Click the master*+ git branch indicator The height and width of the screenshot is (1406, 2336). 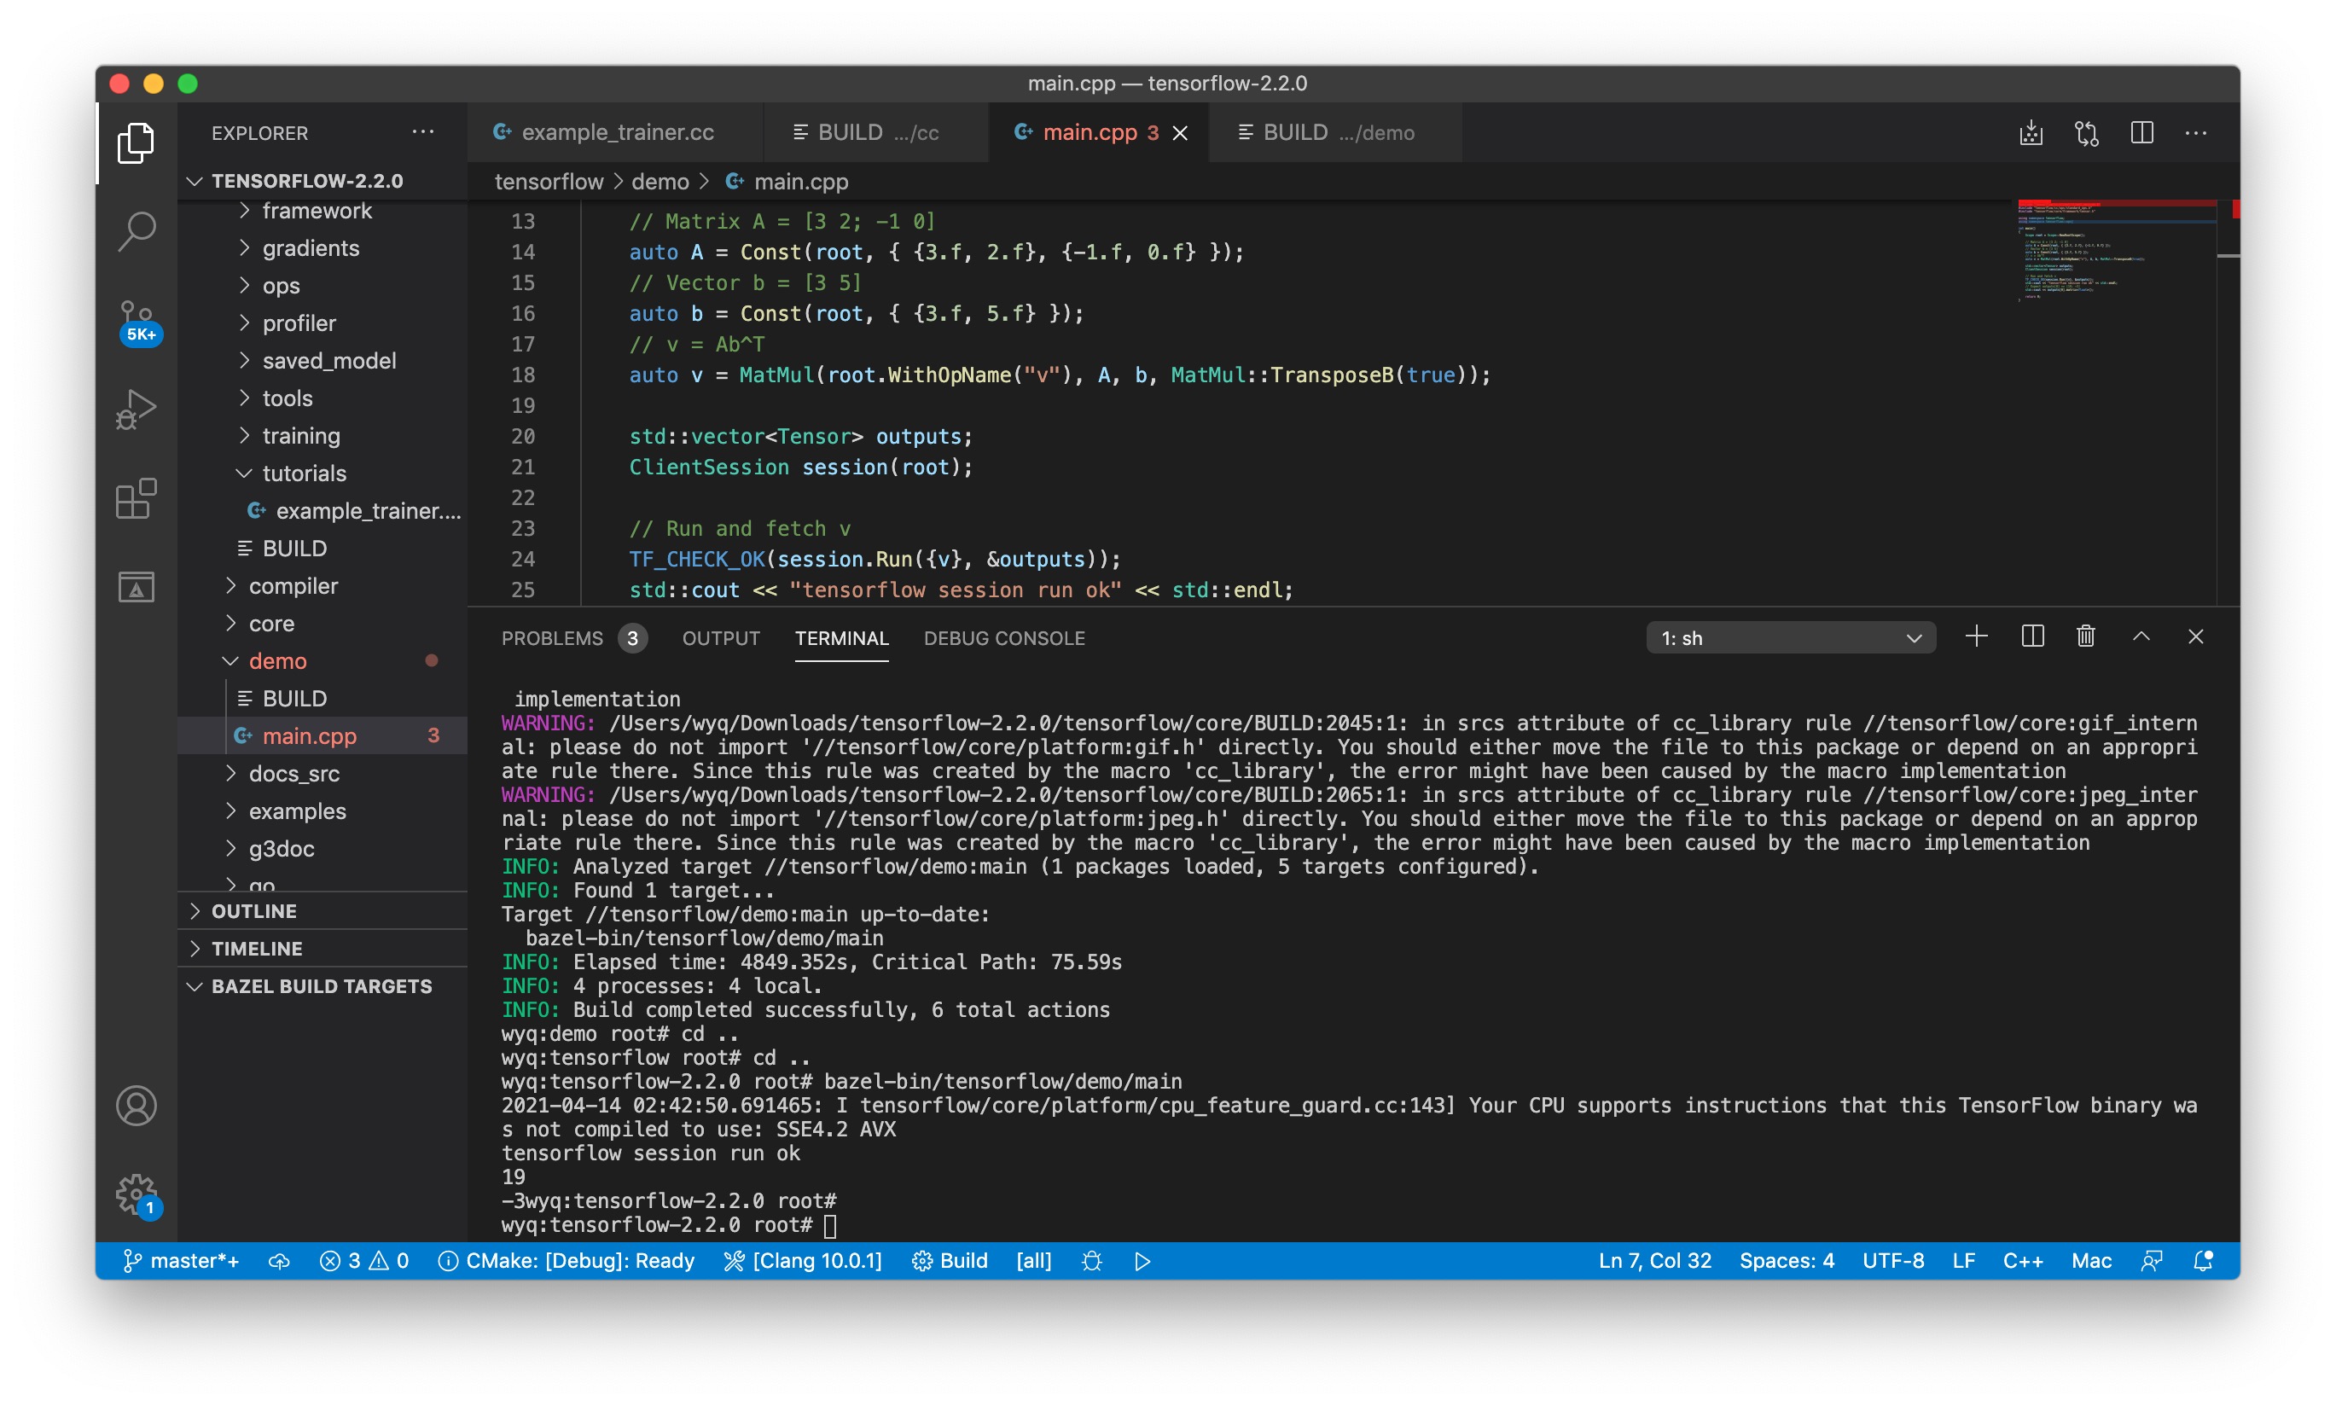[180, 1261]
